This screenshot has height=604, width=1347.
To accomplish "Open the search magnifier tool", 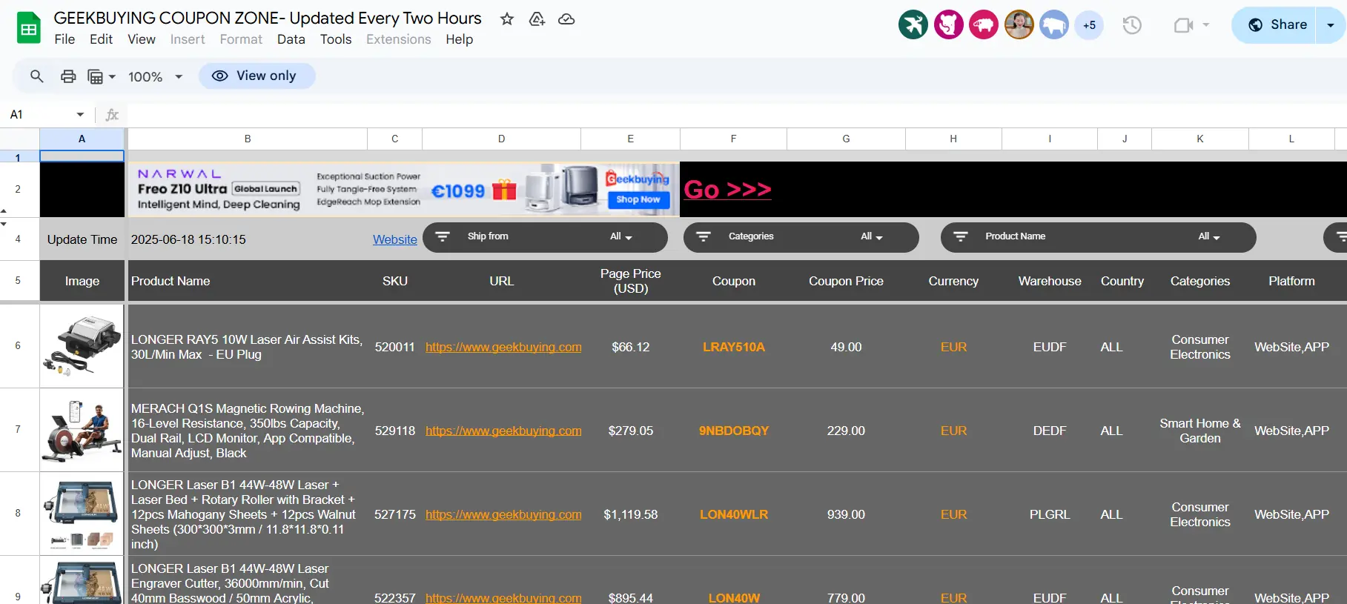I will tap(36, 76).
